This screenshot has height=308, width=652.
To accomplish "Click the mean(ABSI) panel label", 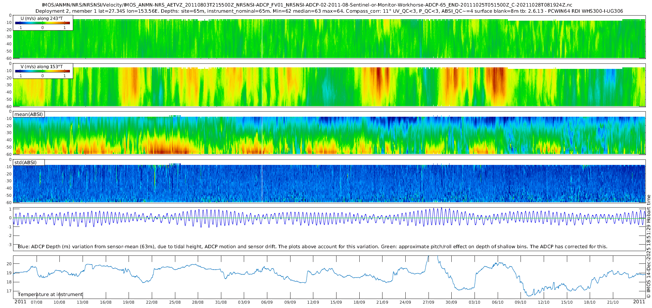I will 29,115.
